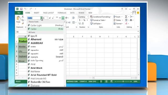Switch to the DATA tab
This screenshot has height=95, width=168.
tap(72, 13)
